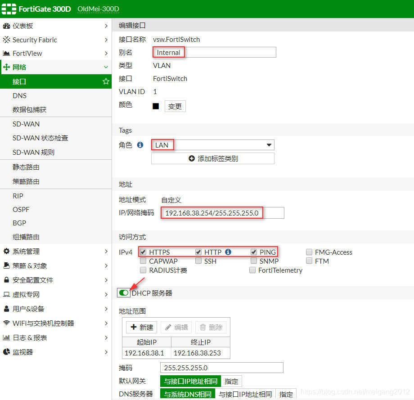Check the SNMP checkbox
This screenshot has height=400, width=414.
[253, 261]
